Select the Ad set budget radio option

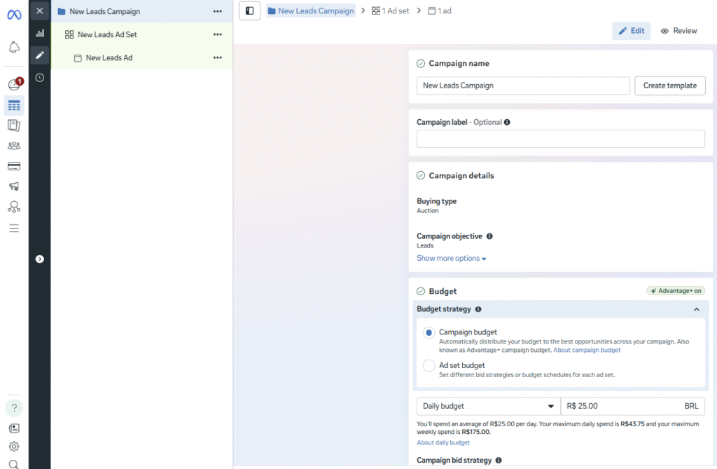(x=429, y=365)
